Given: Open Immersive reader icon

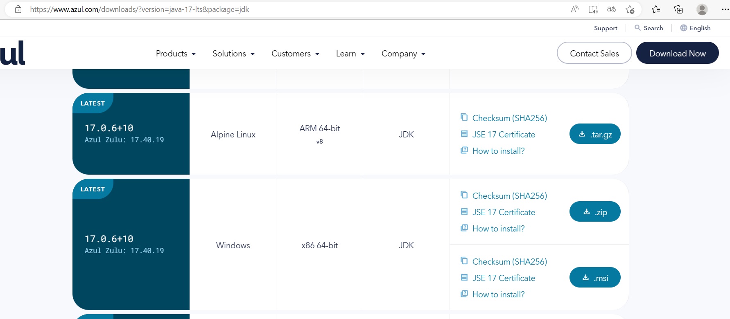Looking at the screenshot, I should (593, 9).
